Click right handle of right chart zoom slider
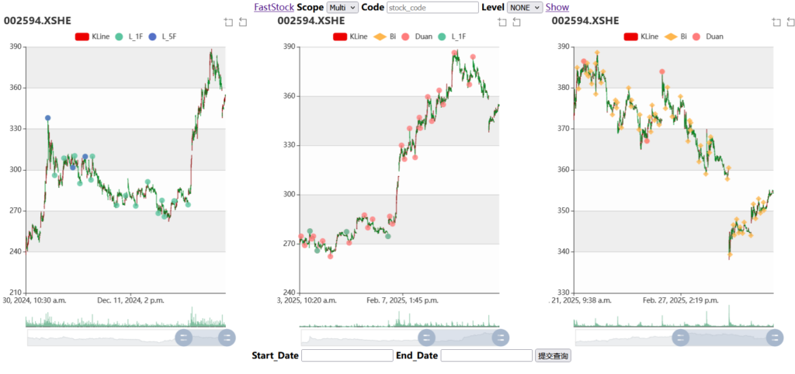The height and width of the screenshot is (374, 795). [775, 338]
